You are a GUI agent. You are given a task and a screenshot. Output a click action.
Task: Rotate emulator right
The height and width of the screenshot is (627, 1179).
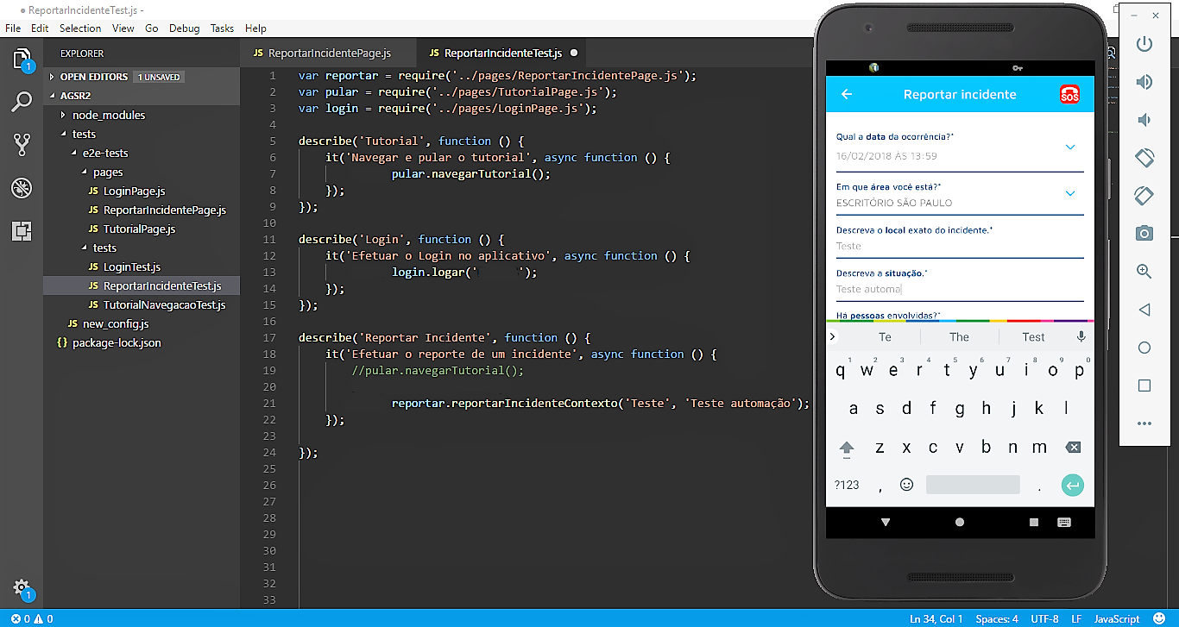coord(1144,196)
